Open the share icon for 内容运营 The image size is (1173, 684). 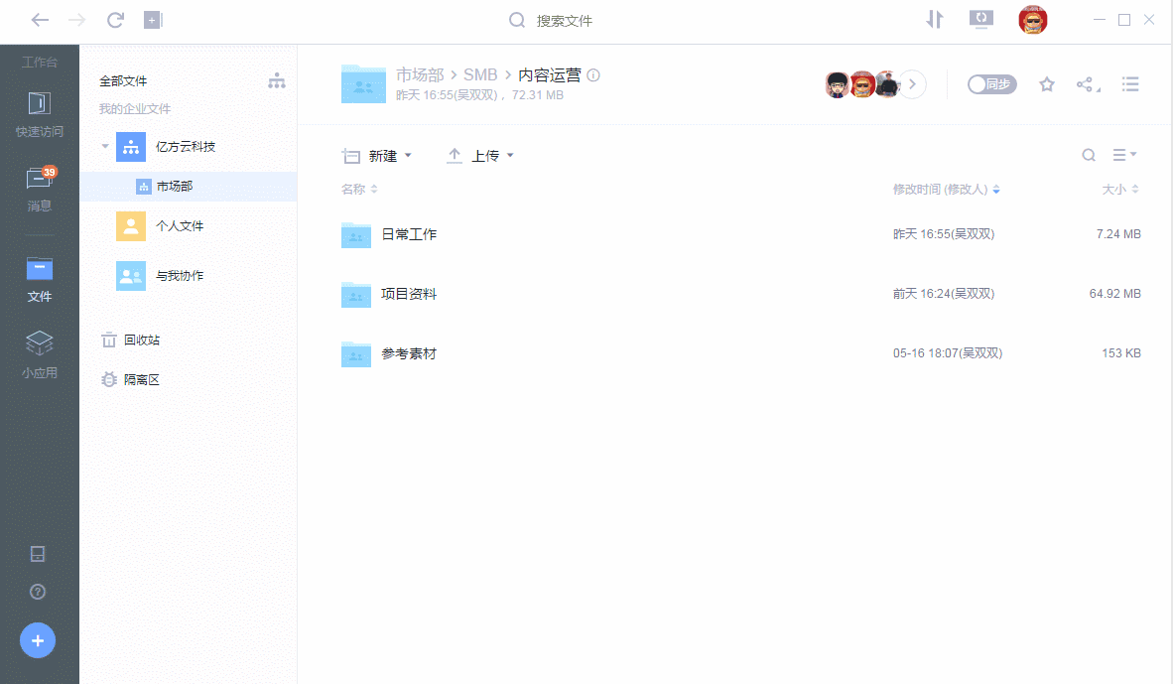[1085, 84]
